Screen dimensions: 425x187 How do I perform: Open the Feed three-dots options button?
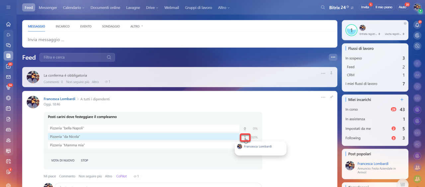pyautogui.click(x=333, y=57)
